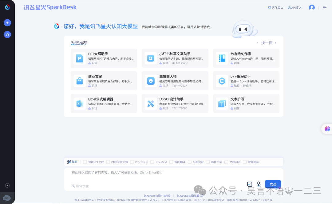Open the Excel公式编辑器 icon
This screenshot has width=332, height=204.
[79, 103]
